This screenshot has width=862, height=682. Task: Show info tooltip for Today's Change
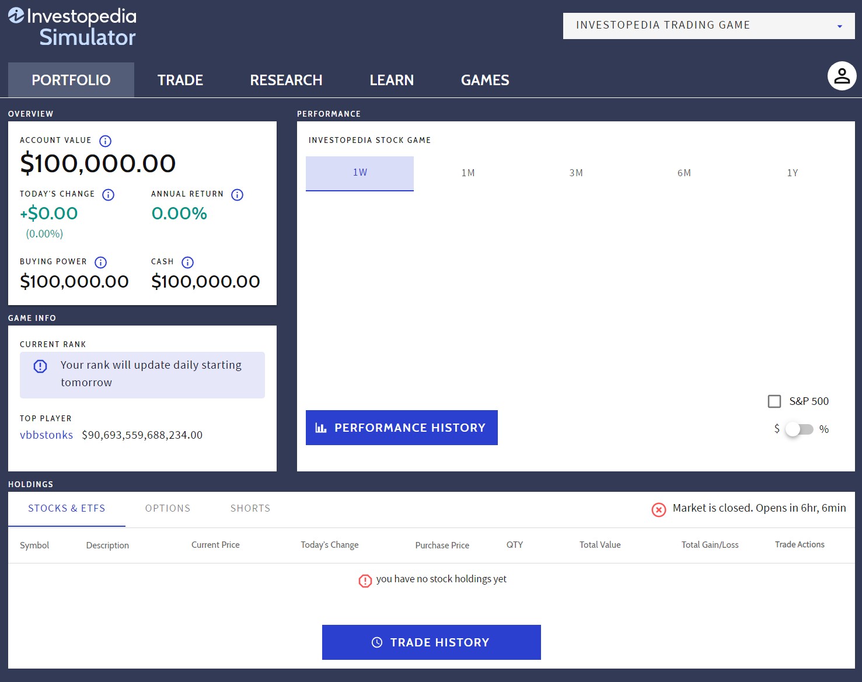click(x=109, y=194)
